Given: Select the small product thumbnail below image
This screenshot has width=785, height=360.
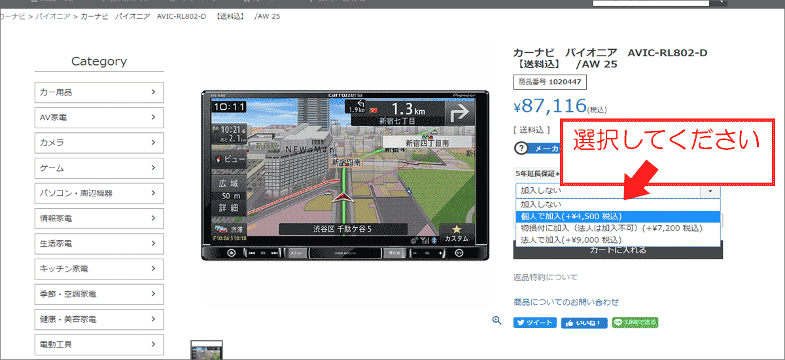Looking at the screenshot, I should (x=207, y=351).
